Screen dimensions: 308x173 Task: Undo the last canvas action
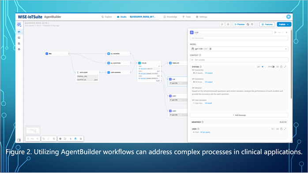(44, 139)
